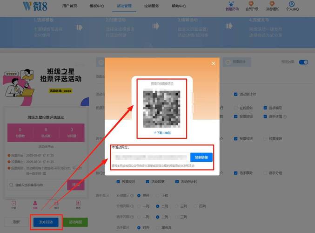Click the 复制链接 button
This screenshot has width=315, height=233.
pos(201,158)
